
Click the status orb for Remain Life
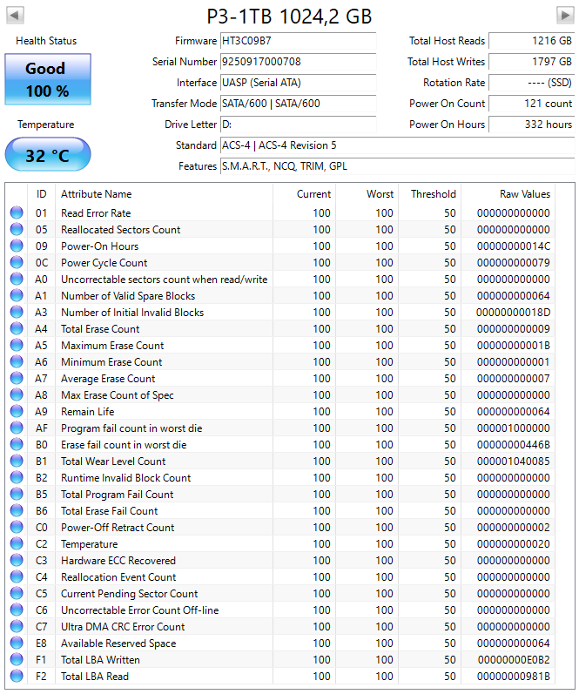(x=17, y=412)
